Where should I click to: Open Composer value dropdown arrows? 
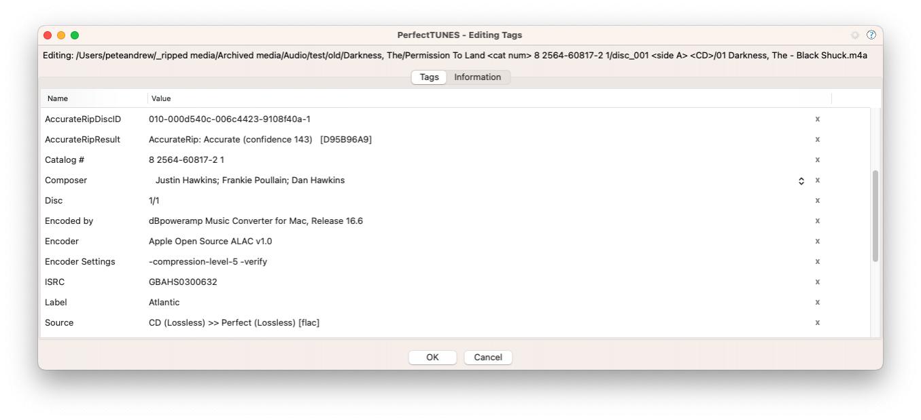point(801,180)
